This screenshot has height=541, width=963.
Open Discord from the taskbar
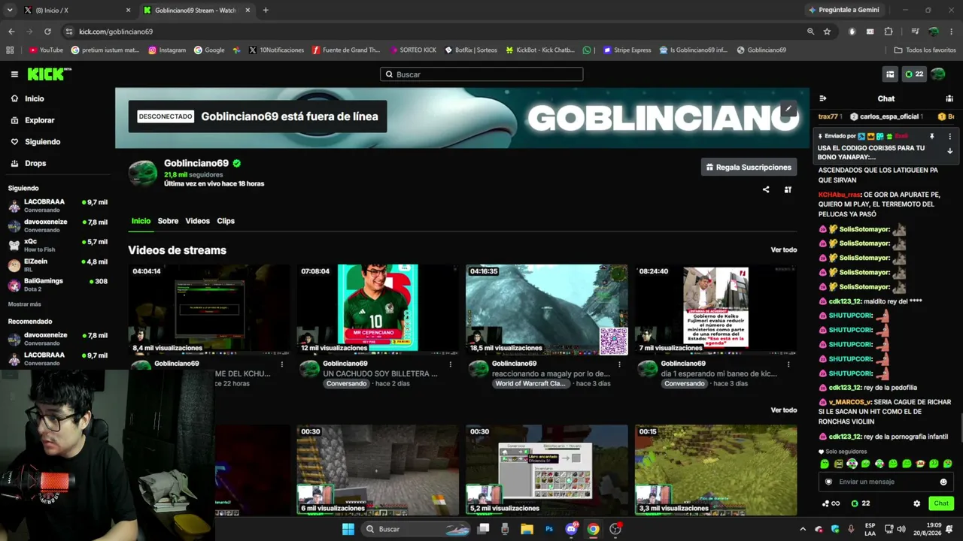pyautogui.click(x=571, y=529)
